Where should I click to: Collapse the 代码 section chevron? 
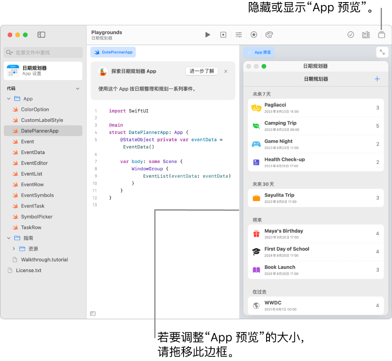[x=78, y=88]
